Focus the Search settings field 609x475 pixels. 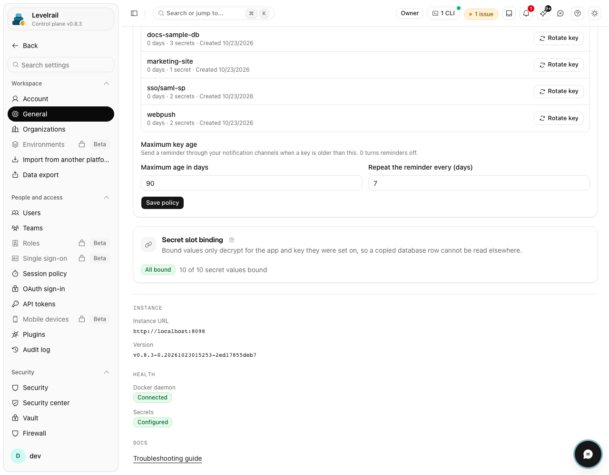tap(61, 65)
